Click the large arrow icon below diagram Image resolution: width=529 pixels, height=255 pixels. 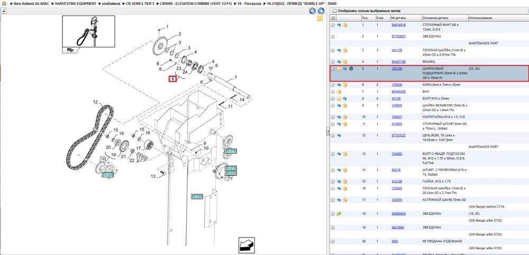247,245
